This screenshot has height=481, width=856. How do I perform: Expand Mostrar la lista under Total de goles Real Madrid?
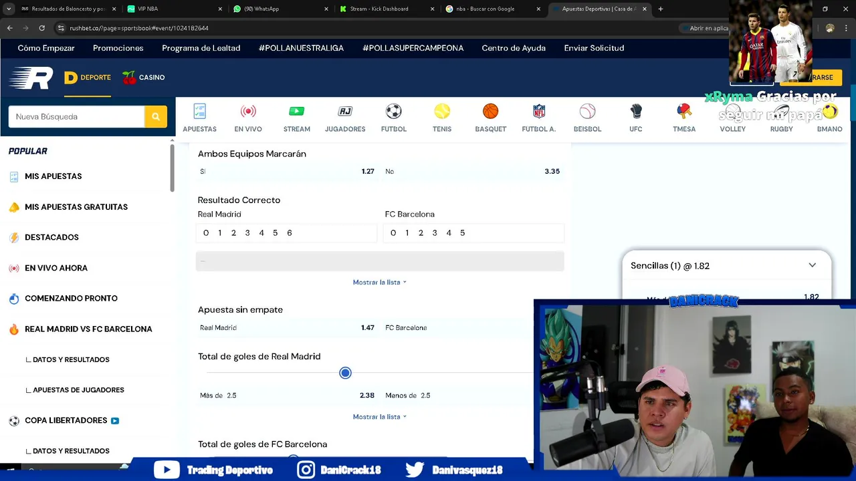click(379, 417)
